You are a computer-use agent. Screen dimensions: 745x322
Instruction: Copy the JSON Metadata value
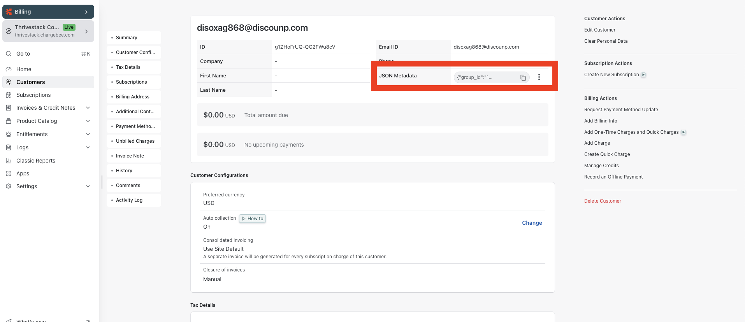(523, 77)
